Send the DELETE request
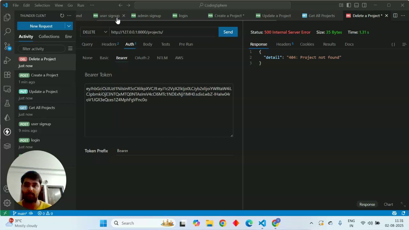The width and height of the screenshot is (409, 230). (228, 32)
